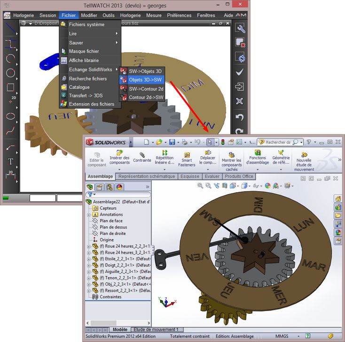The height and width of the screenshot is (342, 345).
Task: Expand Répétition linéaire dropdown arrow
Action: click(165, 170)
